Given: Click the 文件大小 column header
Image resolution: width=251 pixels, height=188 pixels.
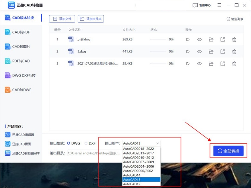Looking at the screenshot, I should 129,30.
